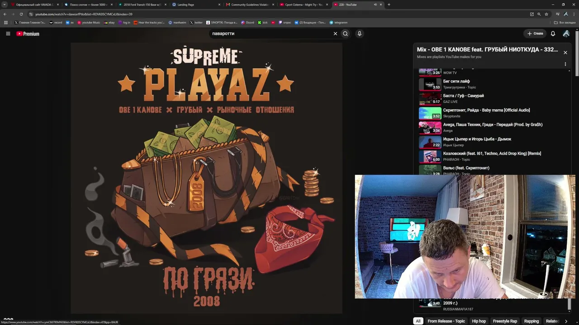Image resolution: width=579 pixels, height=325 pixels.
Task: Open the manhaeim bookmark
Action: 177,22
